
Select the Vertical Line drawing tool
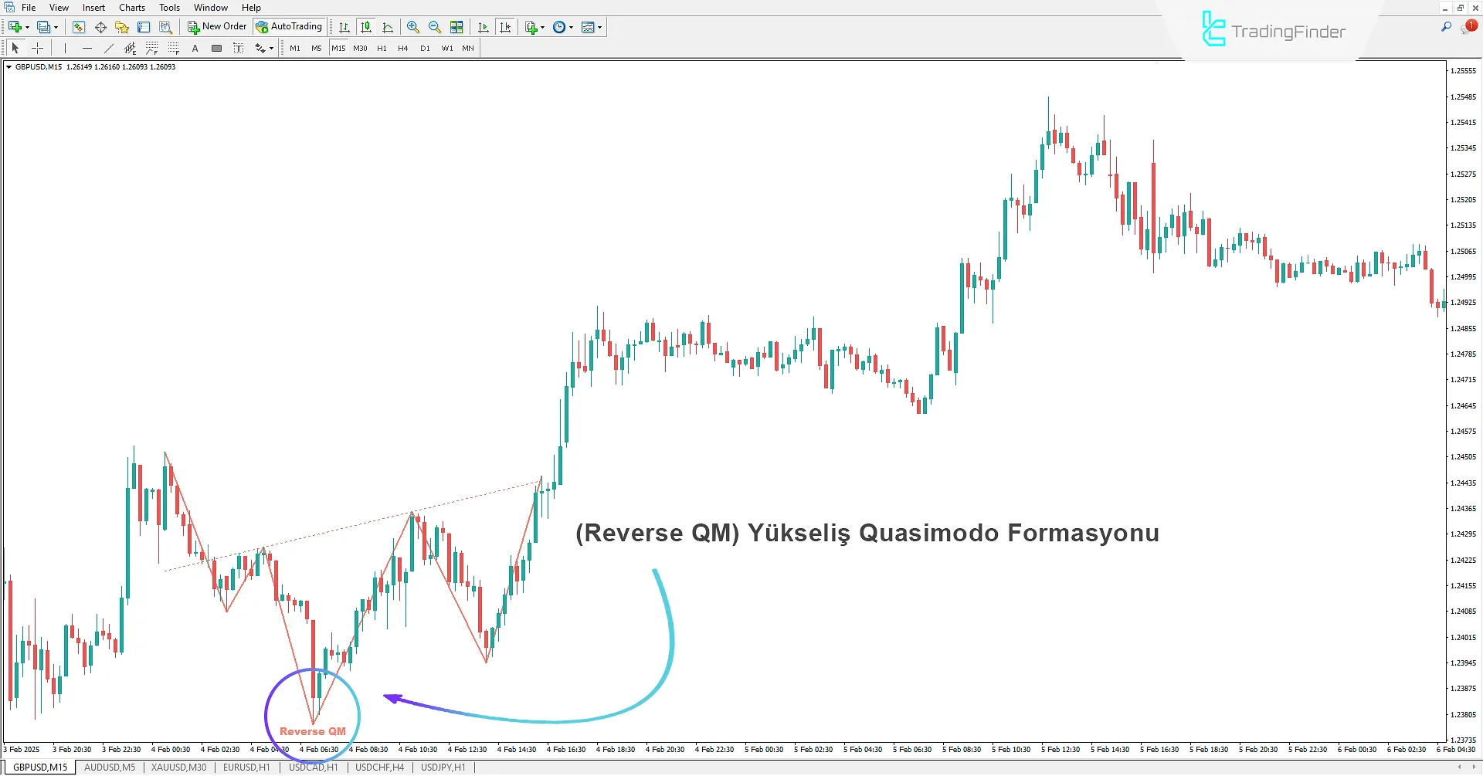pyautogui.click(x=65, y=47)
